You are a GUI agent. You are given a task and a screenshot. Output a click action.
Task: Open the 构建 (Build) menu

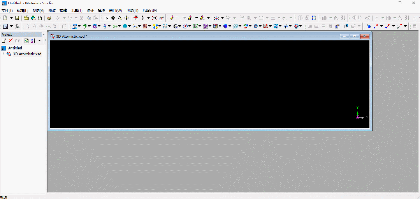63,10
